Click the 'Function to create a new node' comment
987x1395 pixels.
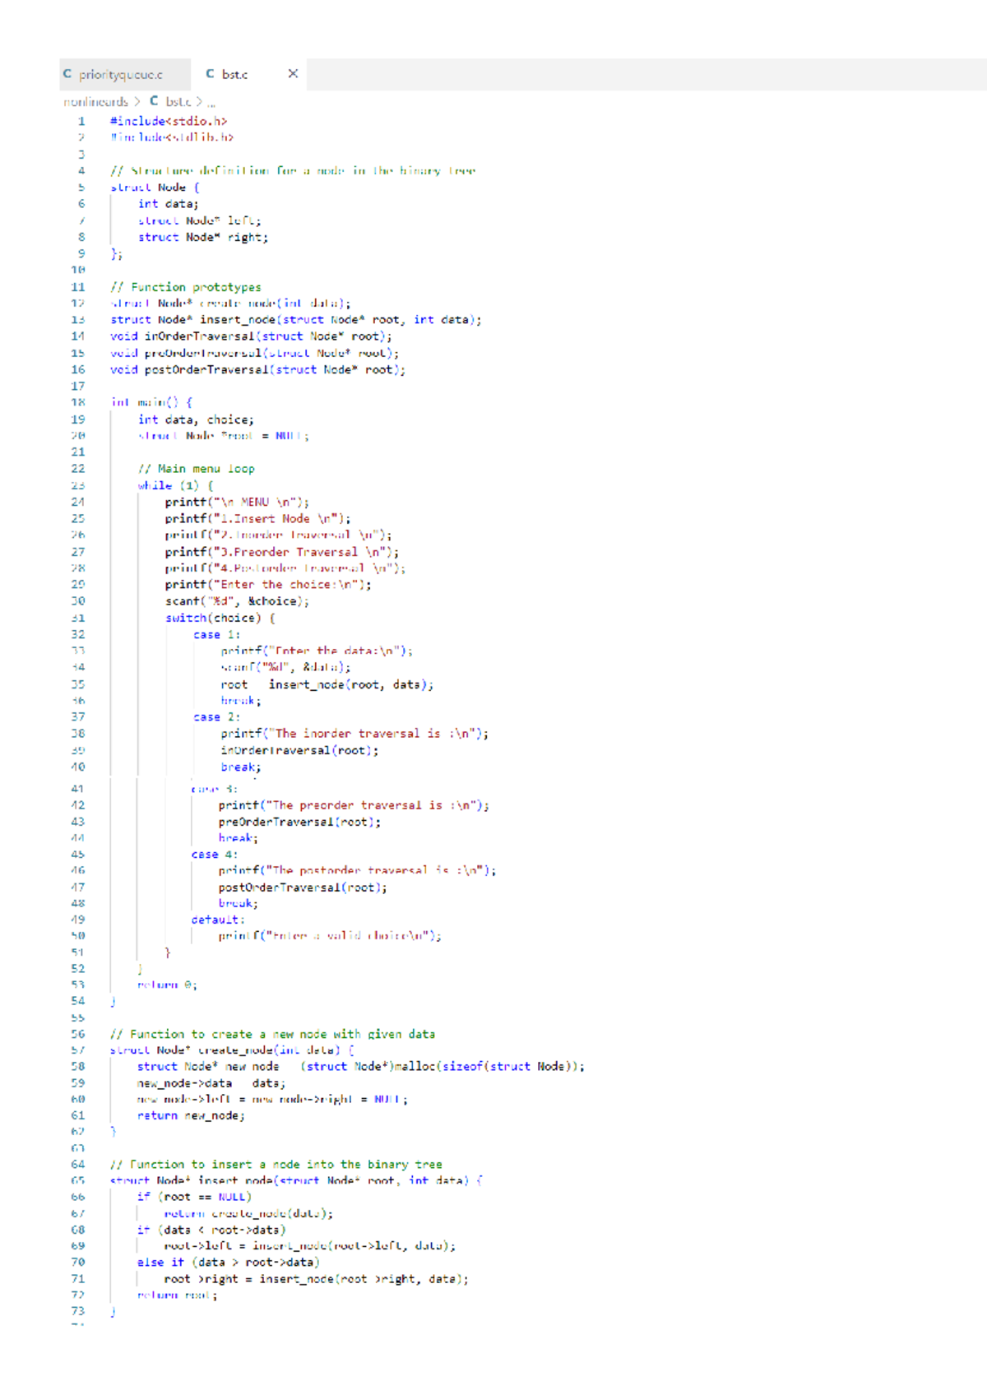272,1034
